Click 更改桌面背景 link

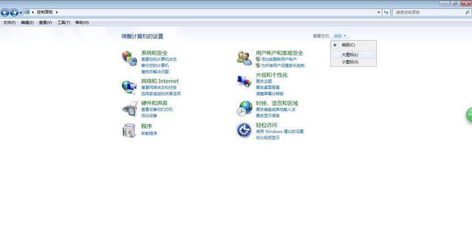pos(268,88)
